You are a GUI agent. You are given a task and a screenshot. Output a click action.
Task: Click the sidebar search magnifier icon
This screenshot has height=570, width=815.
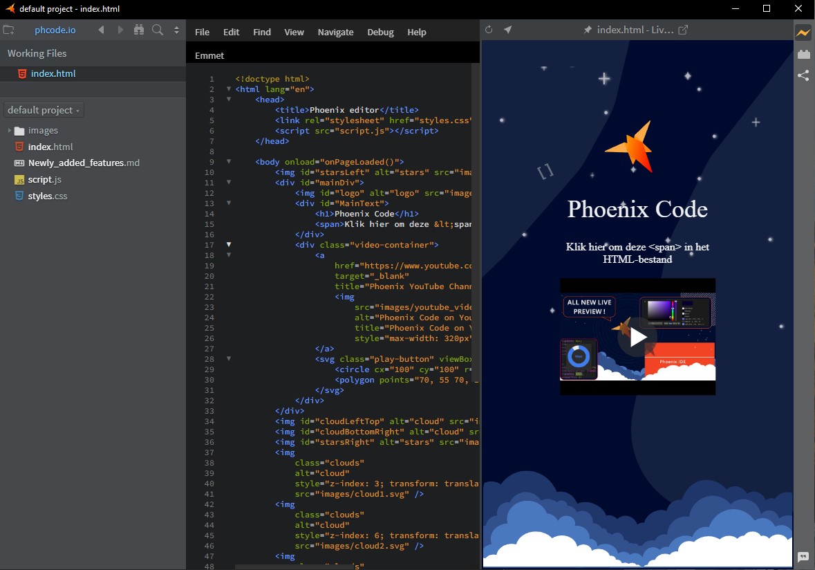pos(158,30)
